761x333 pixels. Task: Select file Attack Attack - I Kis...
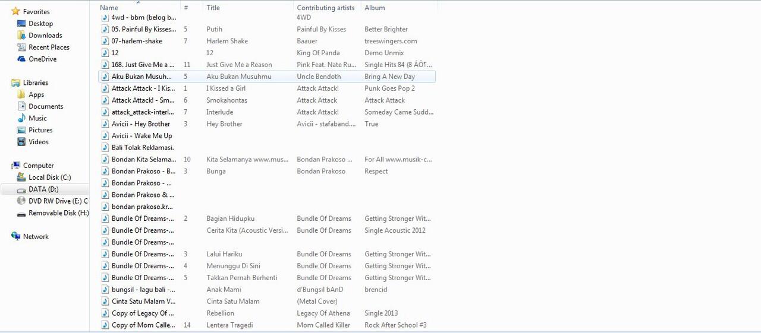(x=143, y=88)
